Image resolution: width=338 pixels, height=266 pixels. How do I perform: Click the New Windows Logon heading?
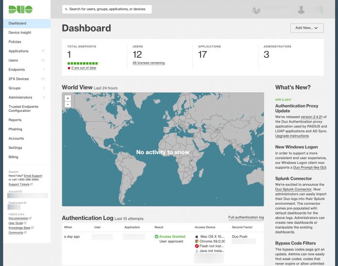pos(296,147)
